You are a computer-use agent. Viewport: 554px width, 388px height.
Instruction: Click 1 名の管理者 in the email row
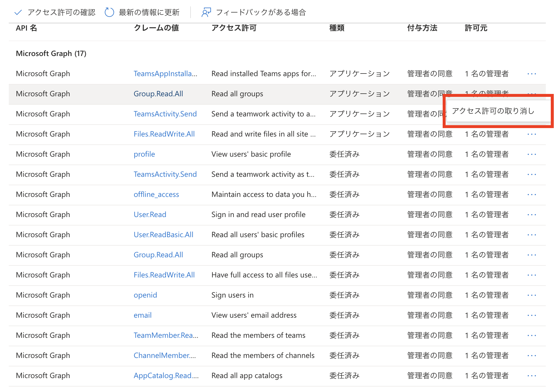(487, 315)
